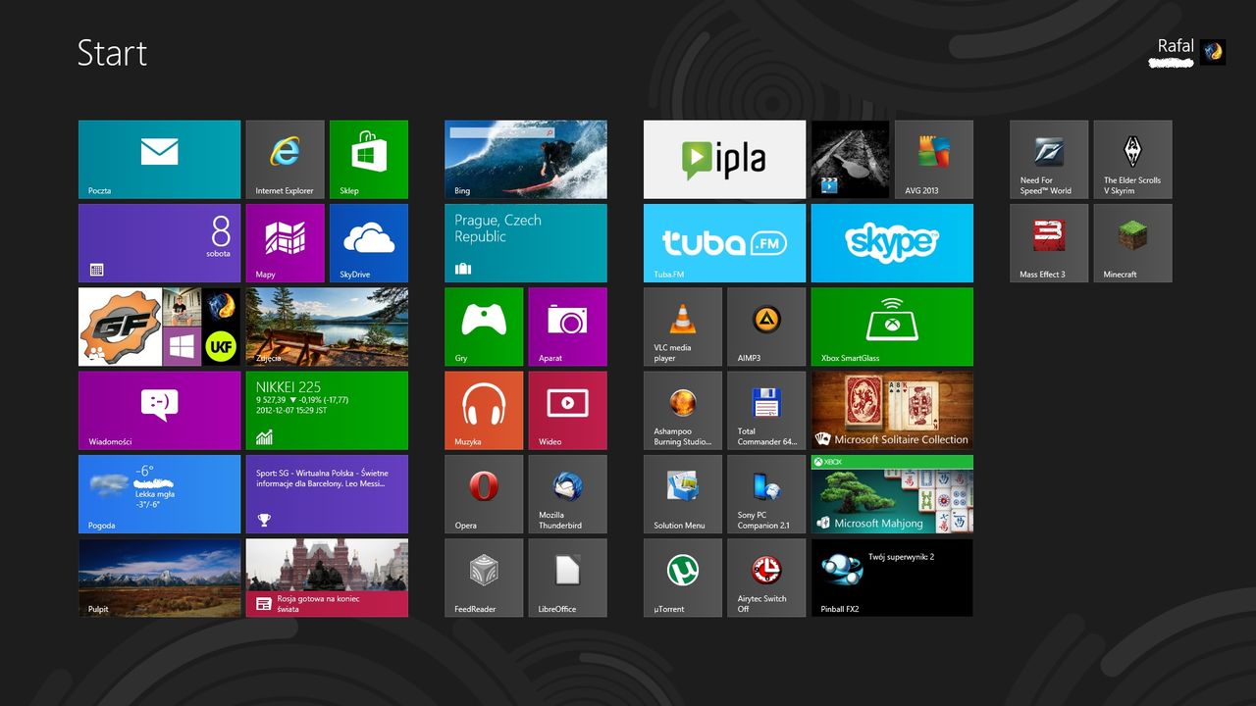Launch Minecraft tile
Image resolution: width=1256 pixels, height=706 pixels.
(x=1132, y=243)
